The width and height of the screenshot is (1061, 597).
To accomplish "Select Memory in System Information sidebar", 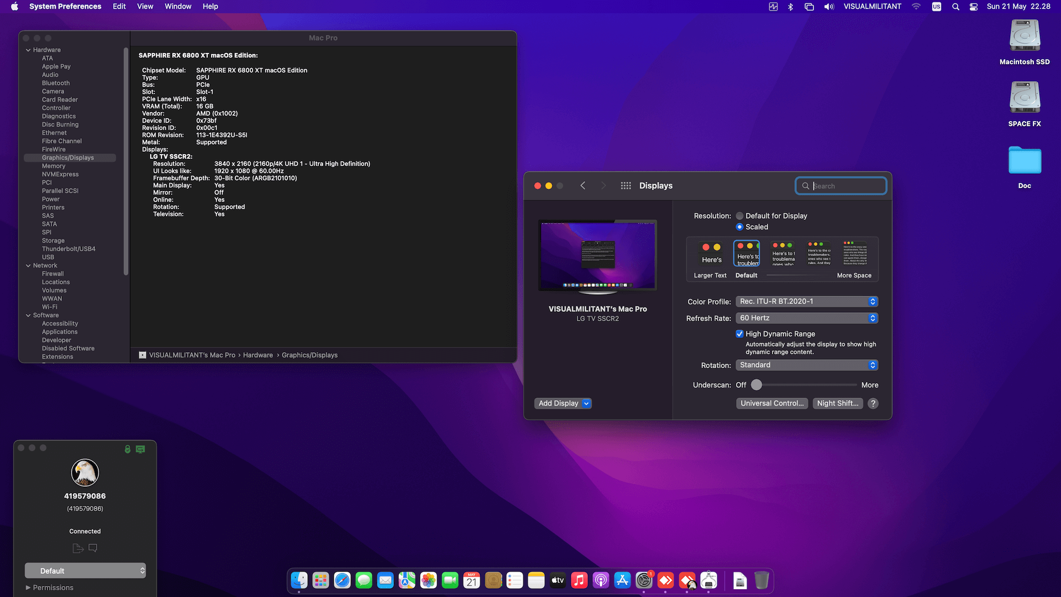I will coord(54,166).
